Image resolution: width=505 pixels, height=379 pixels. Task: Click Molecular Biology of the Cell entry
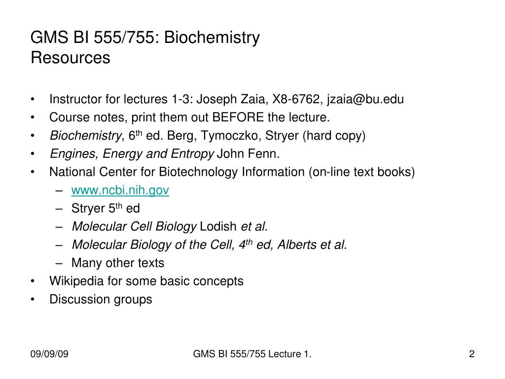point(209,245)
